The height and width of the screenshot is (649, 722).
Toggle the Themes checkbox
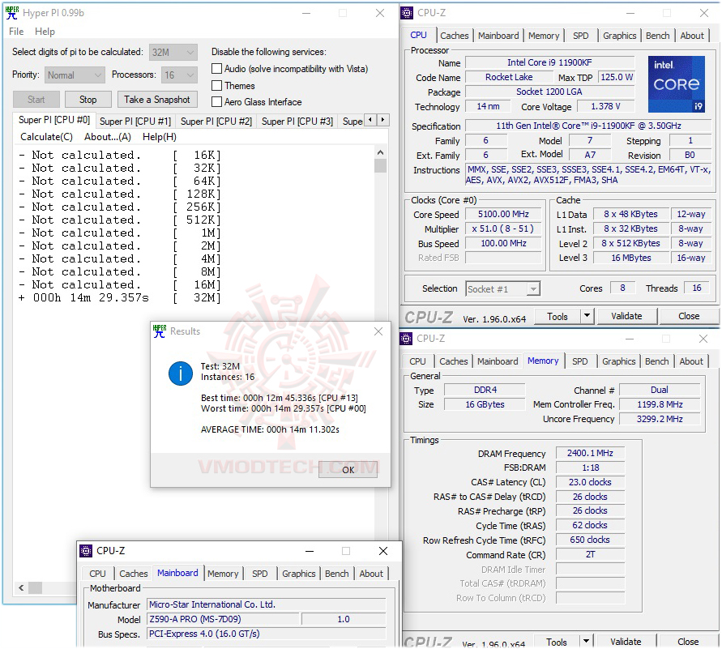216,86
